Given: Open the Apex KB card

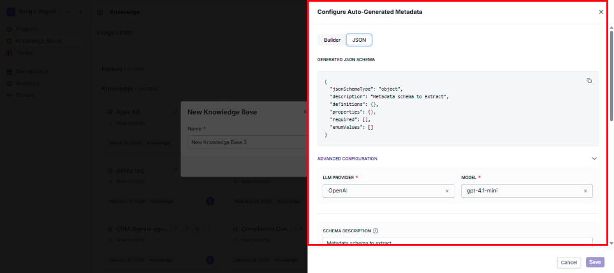Looking at the screenshot, I should coord(128,112).
